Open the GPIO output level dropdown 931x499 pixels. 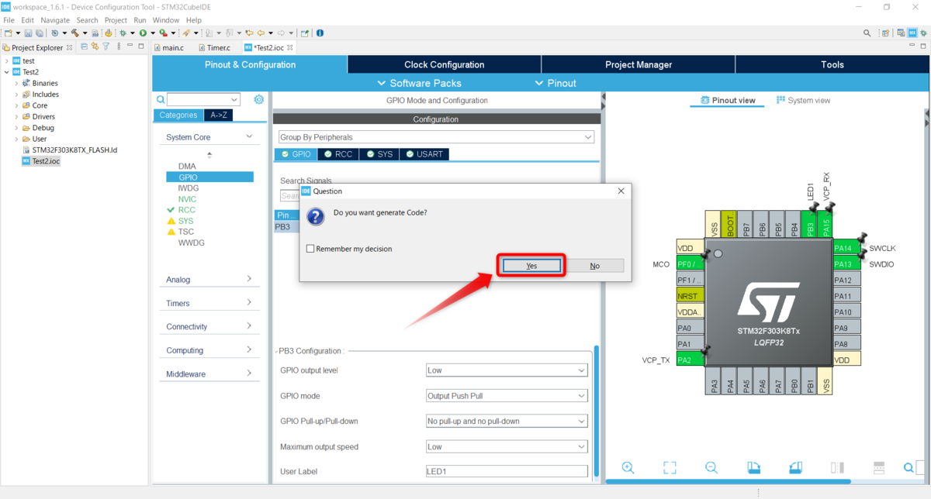[x=507, y=370]
